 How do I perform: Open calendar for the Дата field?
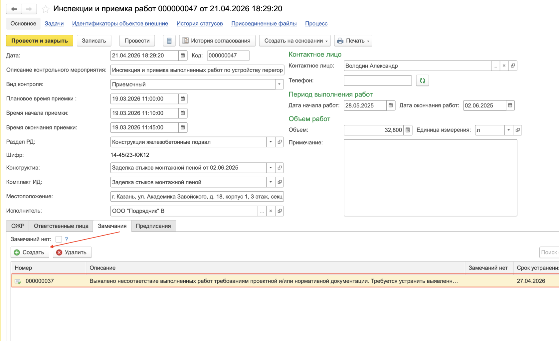(183, 56)
